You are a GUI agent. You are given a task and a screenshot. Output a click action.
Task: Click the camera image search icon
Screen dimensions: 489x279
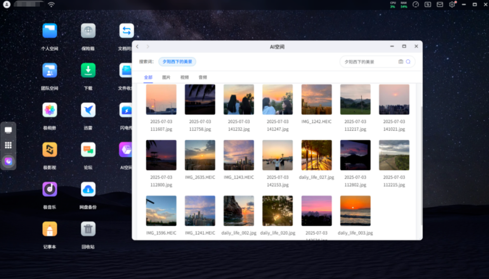click(401, 62)
